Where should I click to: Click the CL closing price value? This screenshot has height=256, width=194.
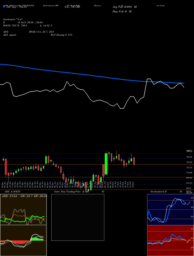tap(72, 7)
